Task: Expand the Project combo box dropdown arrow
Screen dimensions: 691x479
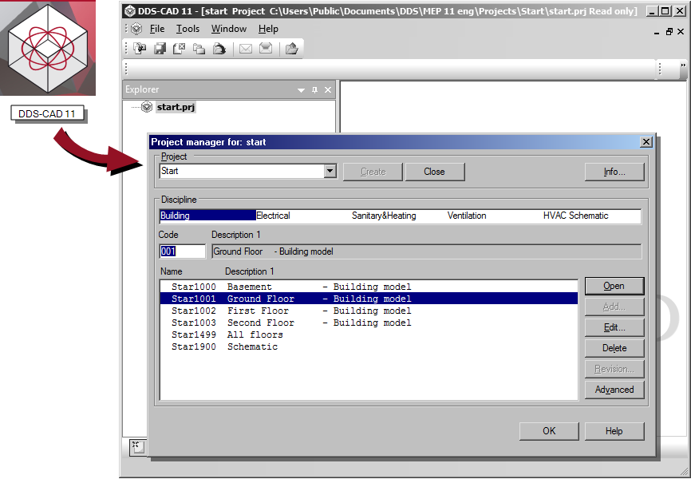Action: coord(330,172)
